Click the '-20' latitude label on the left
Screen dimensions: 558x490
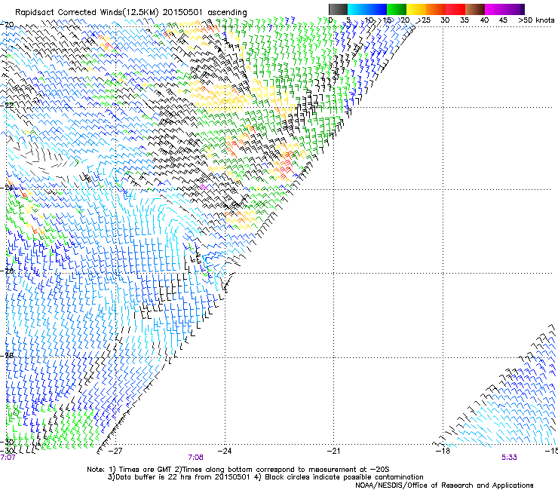click(7, 25)
